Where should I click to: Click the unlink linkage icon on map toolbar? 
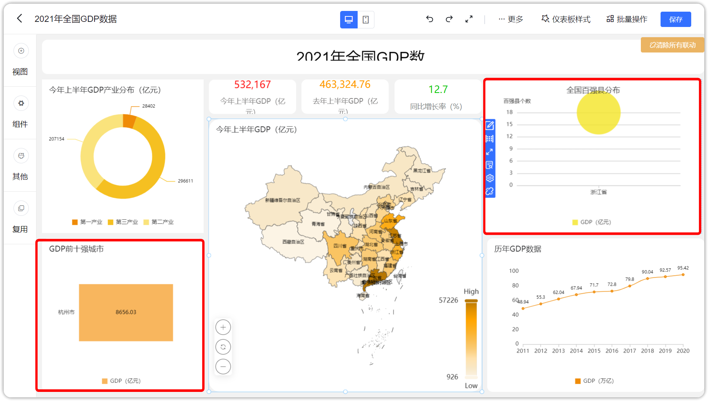(490, 191)
